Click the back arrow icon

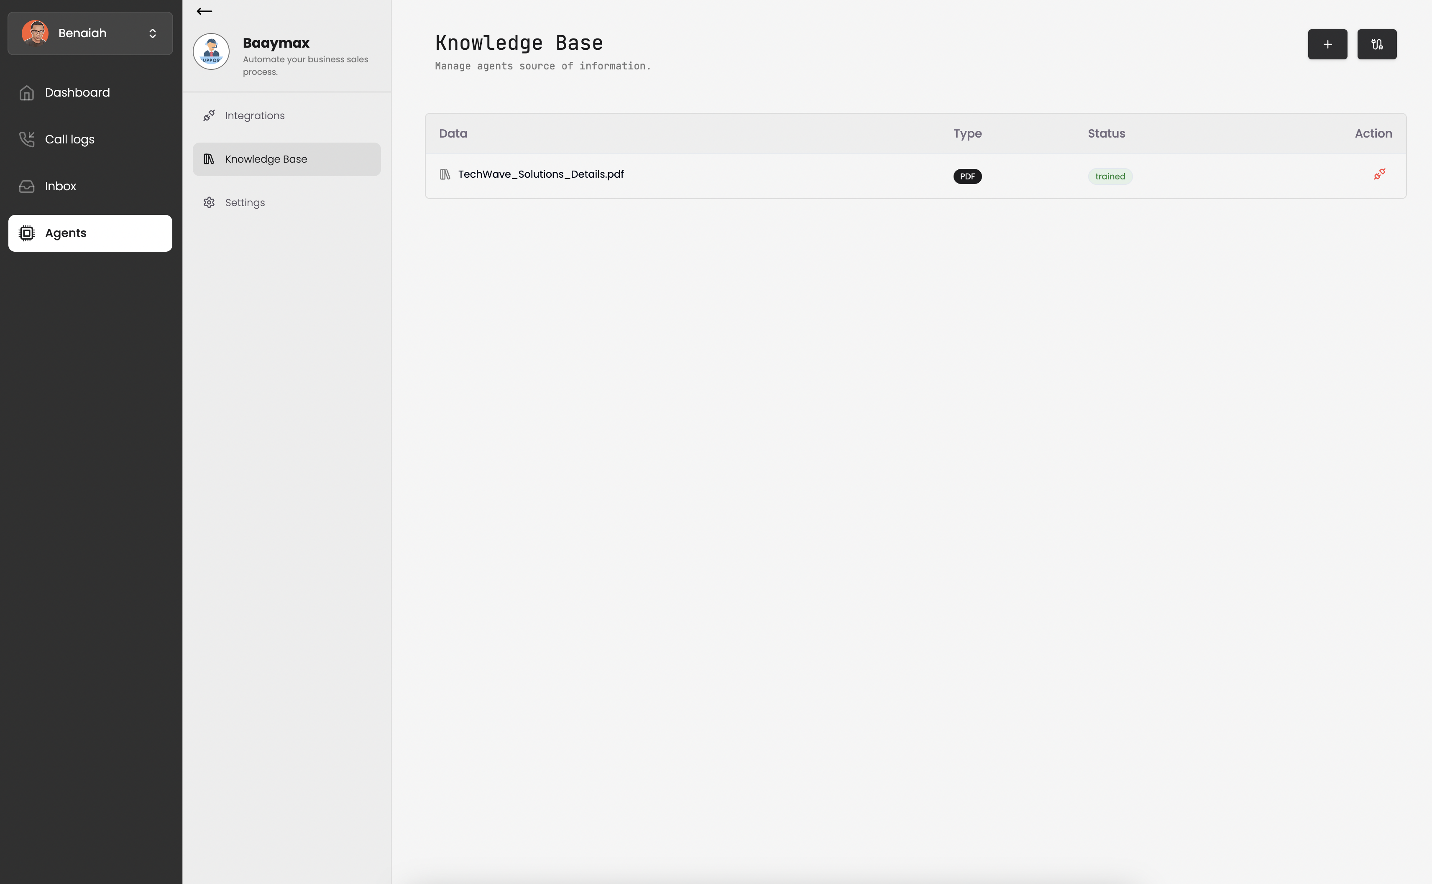[x=204, y=11]
